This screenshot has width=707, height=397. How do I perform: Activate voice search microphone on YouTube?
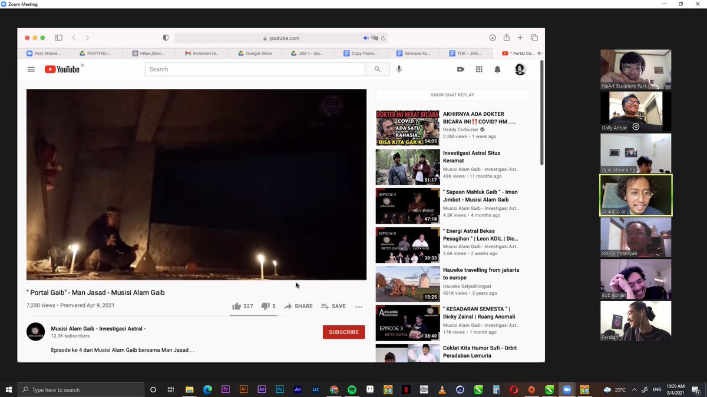pyautogui.click(x=399, y=69)
